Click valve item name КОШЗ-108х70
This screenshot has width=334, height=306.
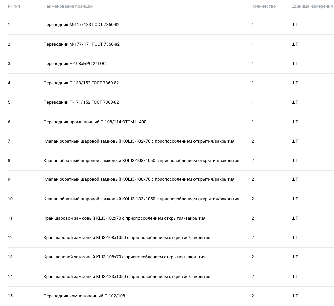pyautogui.click(x=139, y=179)
